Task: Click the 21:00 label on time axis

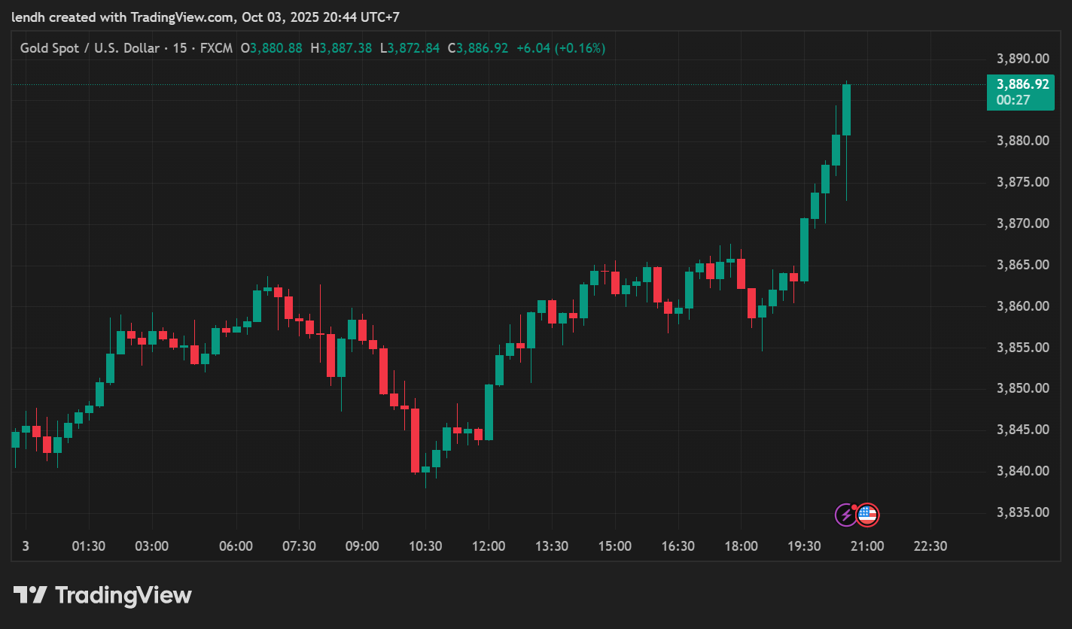Action: click(x=867, y=546)
